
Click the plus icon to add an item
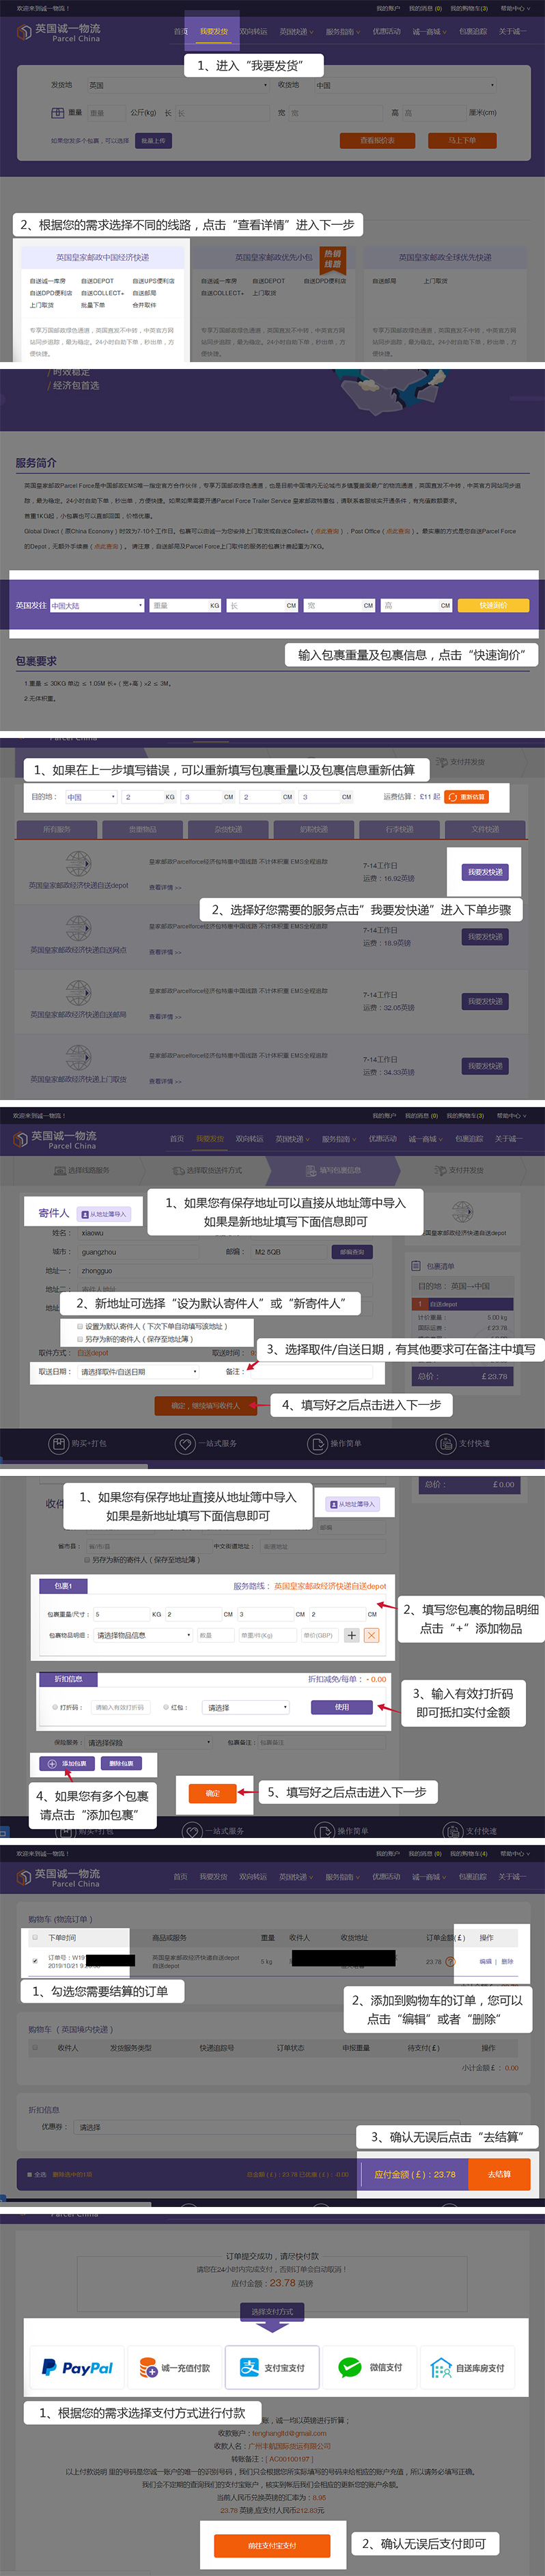pos(352,1636)
